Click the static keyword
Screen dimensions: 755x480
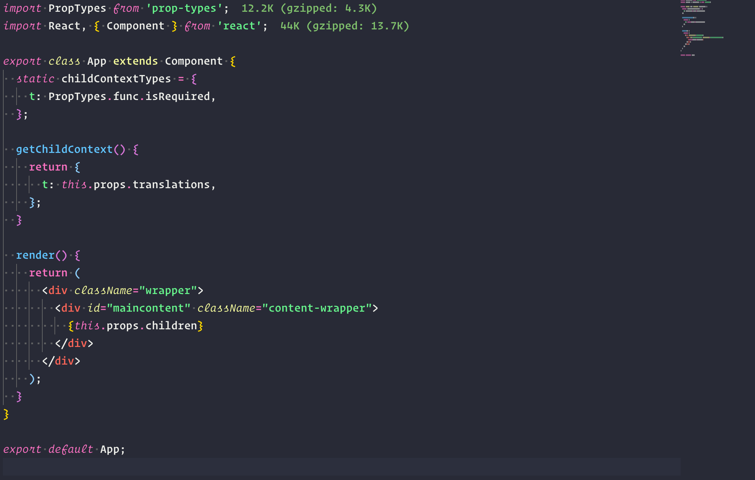35,79
